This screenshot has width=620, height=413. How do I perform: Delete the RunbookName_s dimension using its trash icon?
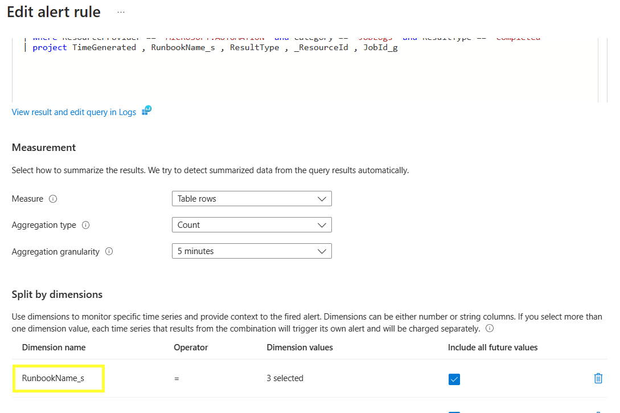(x=598, y=378)
